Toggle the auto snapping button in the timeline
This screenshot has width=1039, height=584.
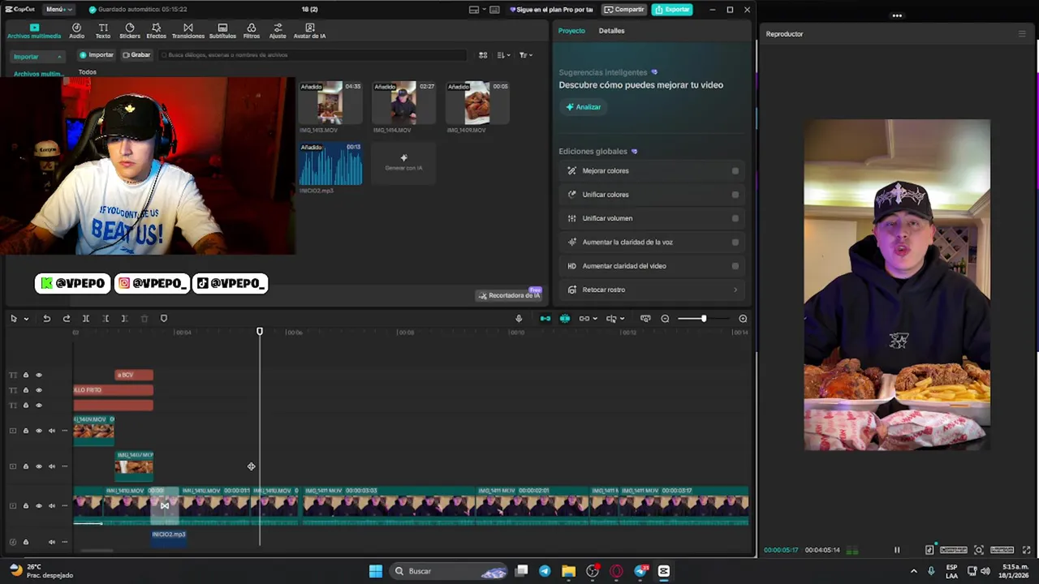565,319
